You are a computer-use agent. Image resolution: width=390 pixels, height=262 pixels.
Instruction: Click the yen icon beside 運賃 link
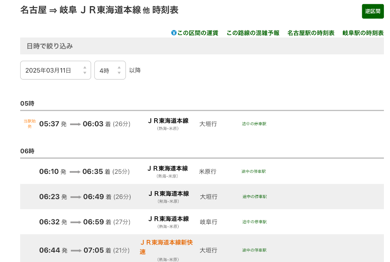tap(174, 33)
